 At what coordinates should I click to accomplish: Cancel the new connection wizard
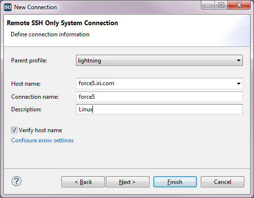[223, 182]
